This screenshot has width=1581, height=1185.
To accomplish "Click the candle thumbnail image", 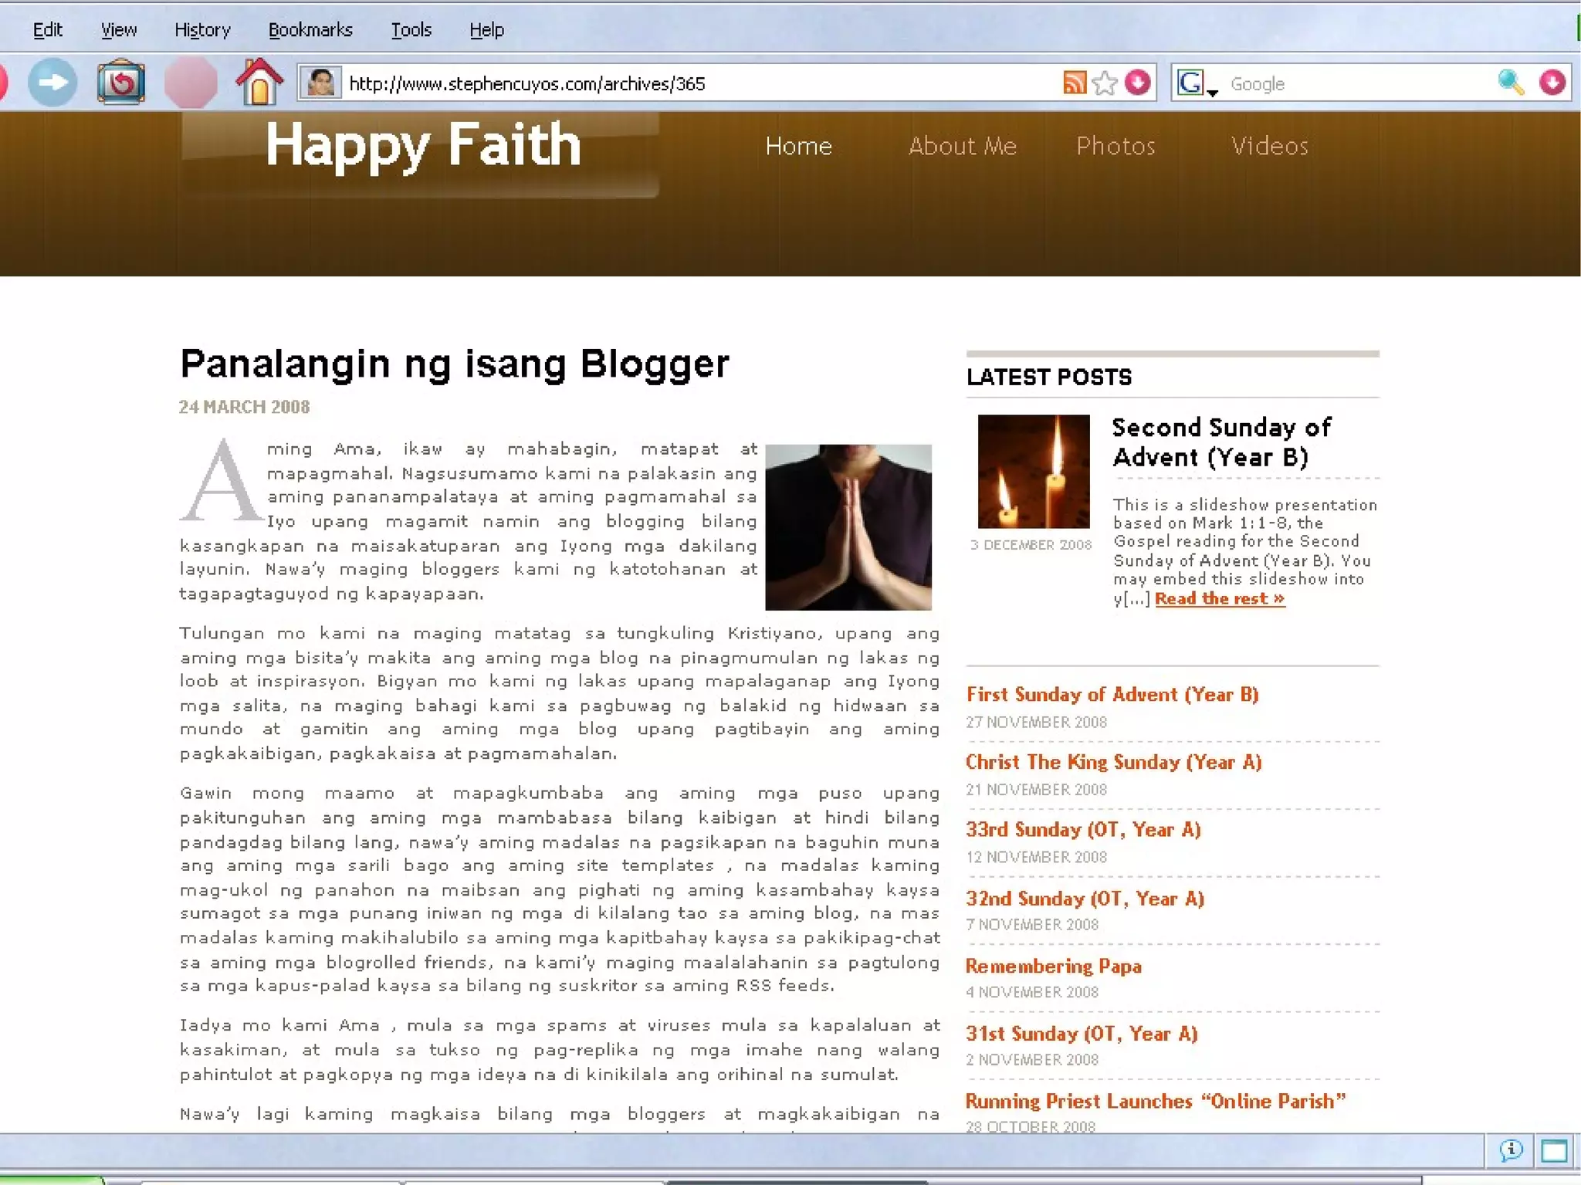I will [1033, 471].
